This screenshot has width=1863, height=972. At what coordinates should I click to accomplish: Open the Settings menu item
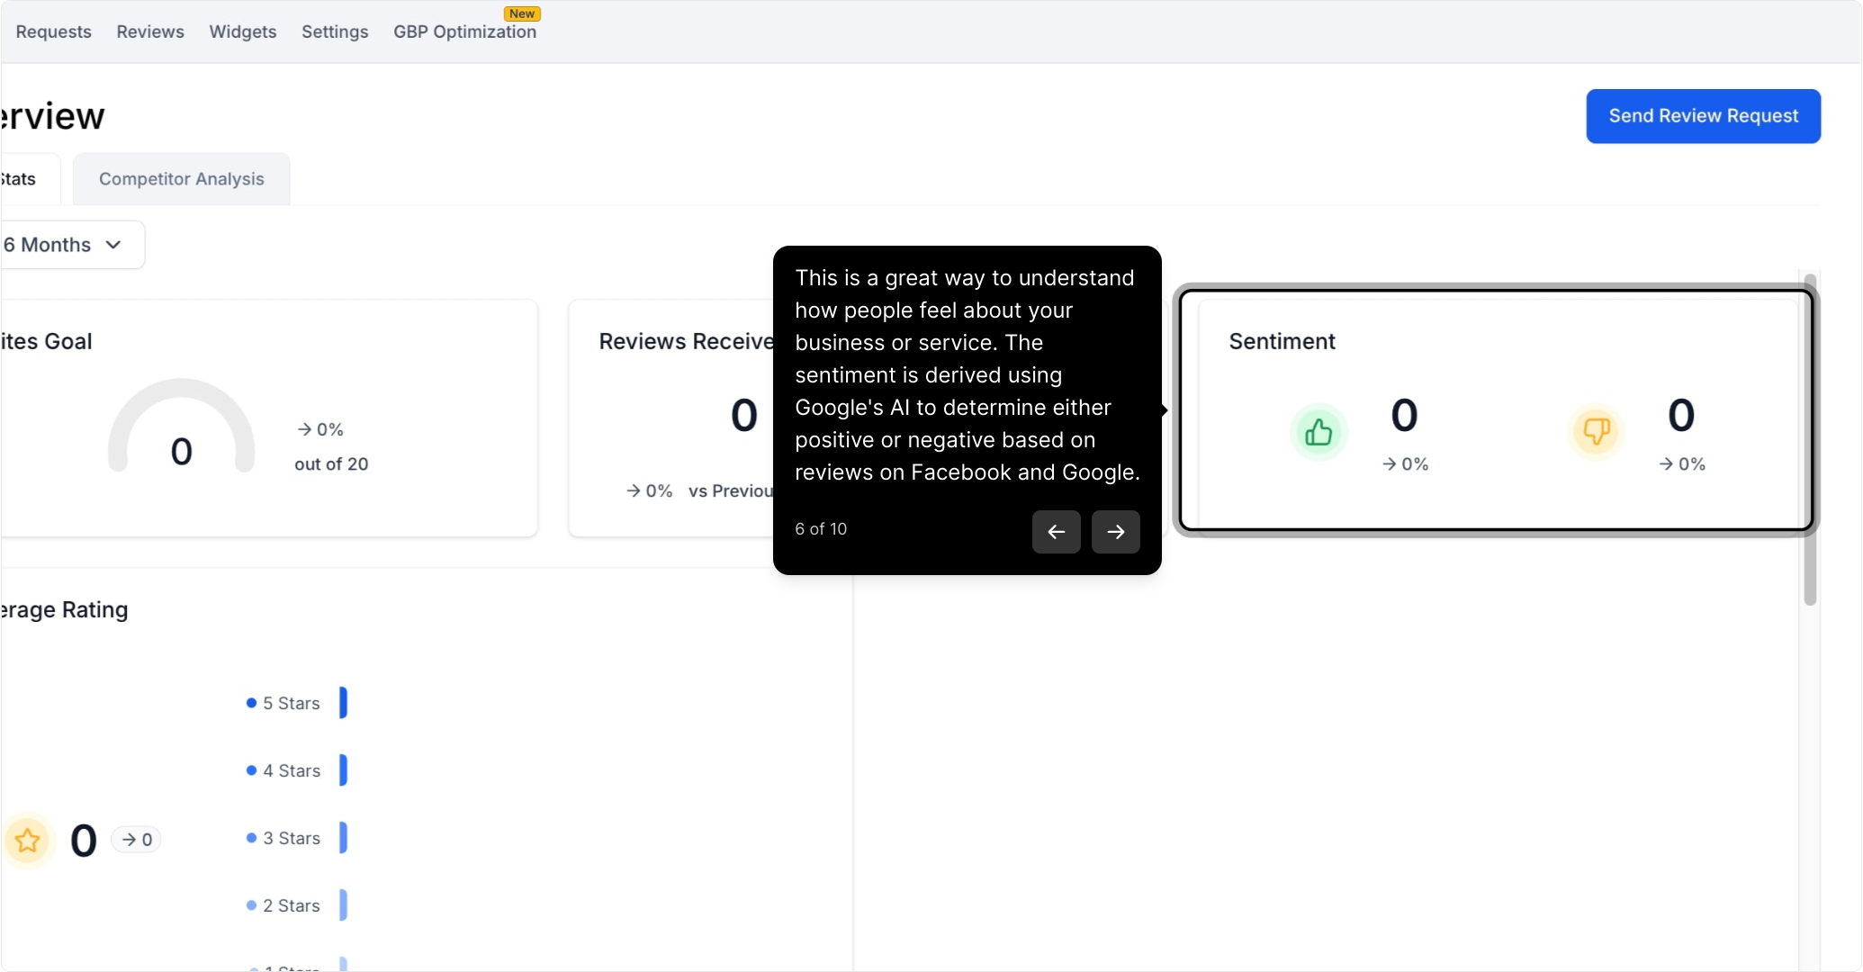(335, 31)
